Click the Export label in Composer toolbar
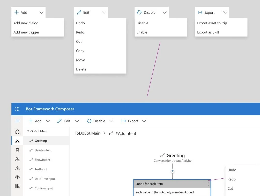The height and width of the screenshot is (196, 260). pos(133,121)
